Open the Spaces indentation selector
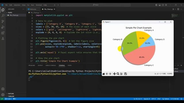The width and height of the screenshot is (184, 103). click(x=147, y=99)
